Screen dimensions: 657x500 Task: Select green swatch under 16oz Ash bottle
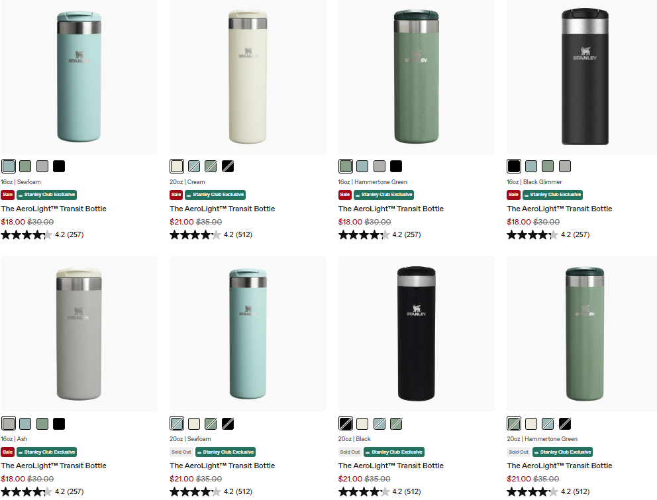42,424
